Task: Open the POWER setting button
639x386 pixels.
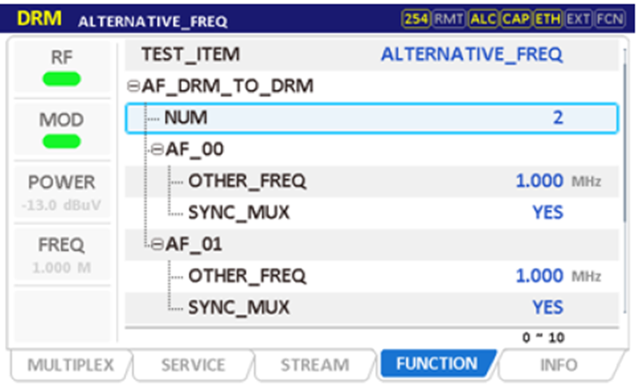Action: pos(62,191)
